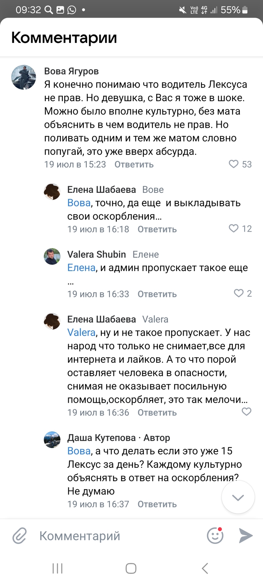Tap the blue Елена mention link
This screenshot has height=585, width=263.
(x=81, y=268)
